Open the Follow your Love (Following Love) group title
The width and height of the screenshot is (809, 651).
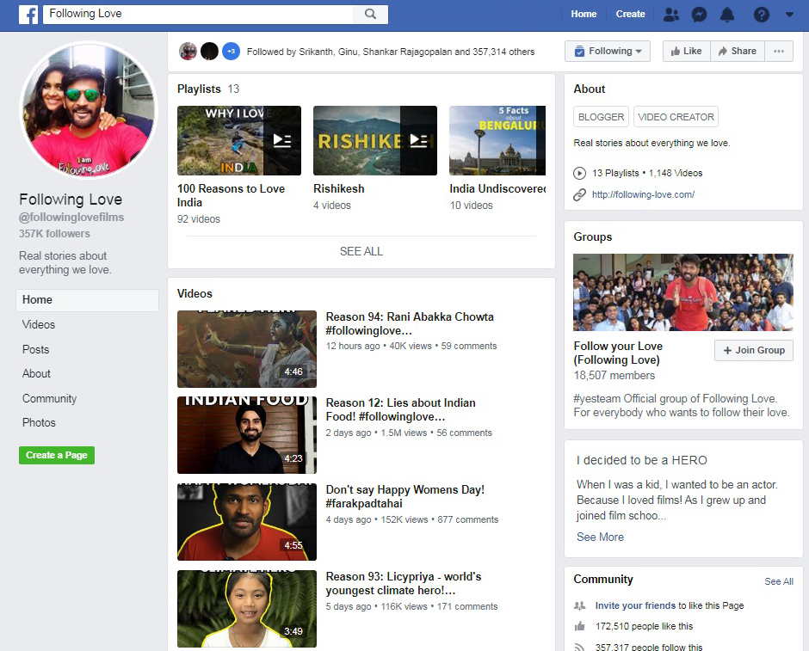coord(618,353)
